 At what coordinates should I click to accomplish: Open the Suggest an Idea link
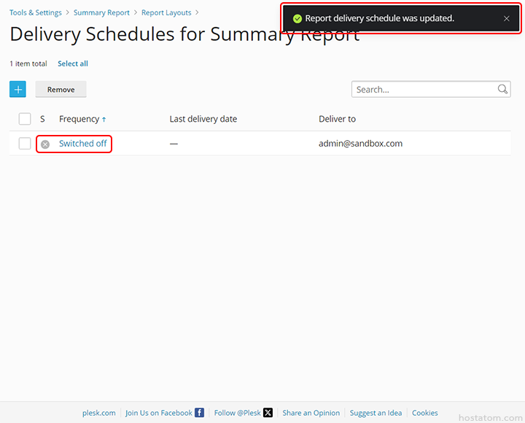point(376,413)
